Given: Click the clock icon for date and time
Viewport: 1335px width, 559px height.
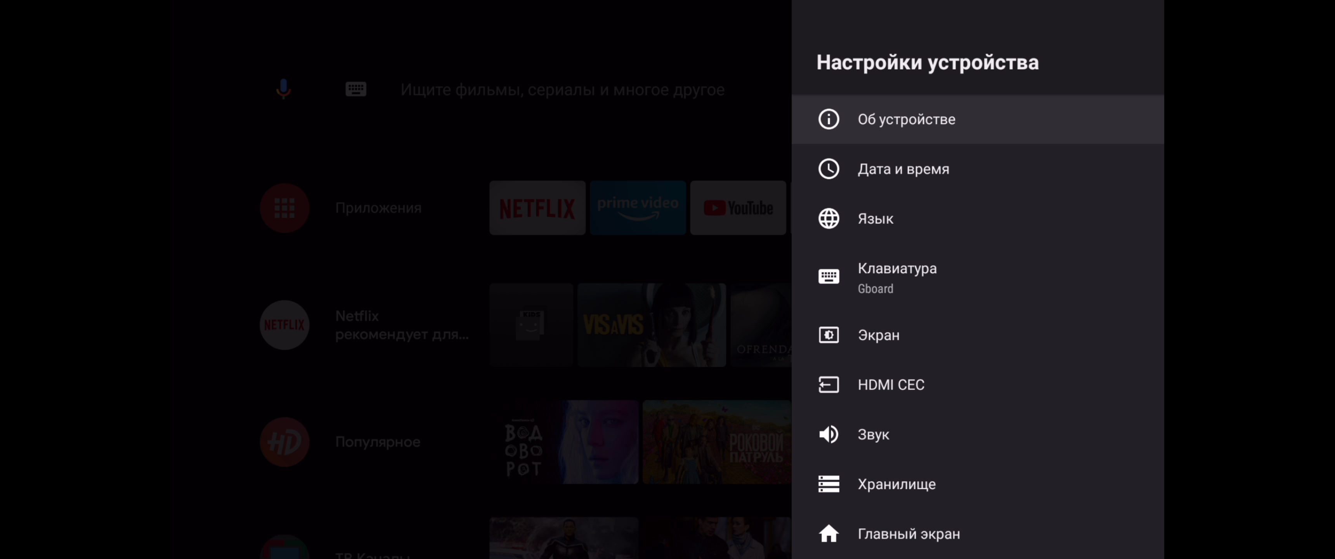Looking at the screenshot, I should [x=828, y=168].
